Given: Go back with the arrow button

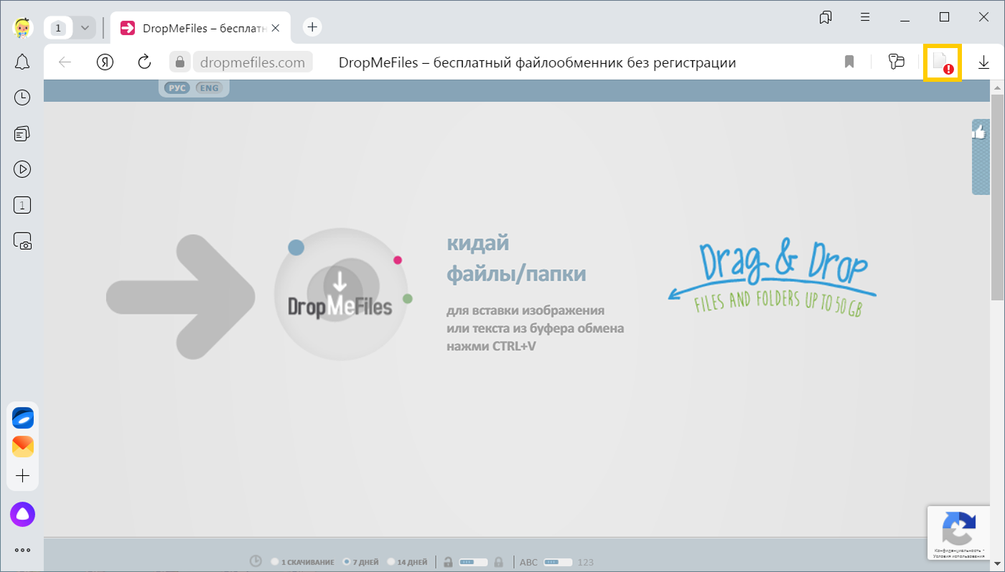Looking at the screenshot, I should (65, 62).
